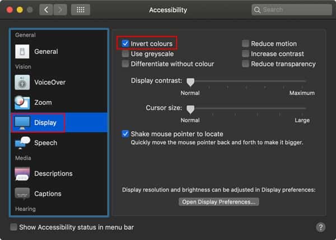336x240 pixels.
Task: Toggle Shake mouse pointer to locate
Action: click(125, 134)
